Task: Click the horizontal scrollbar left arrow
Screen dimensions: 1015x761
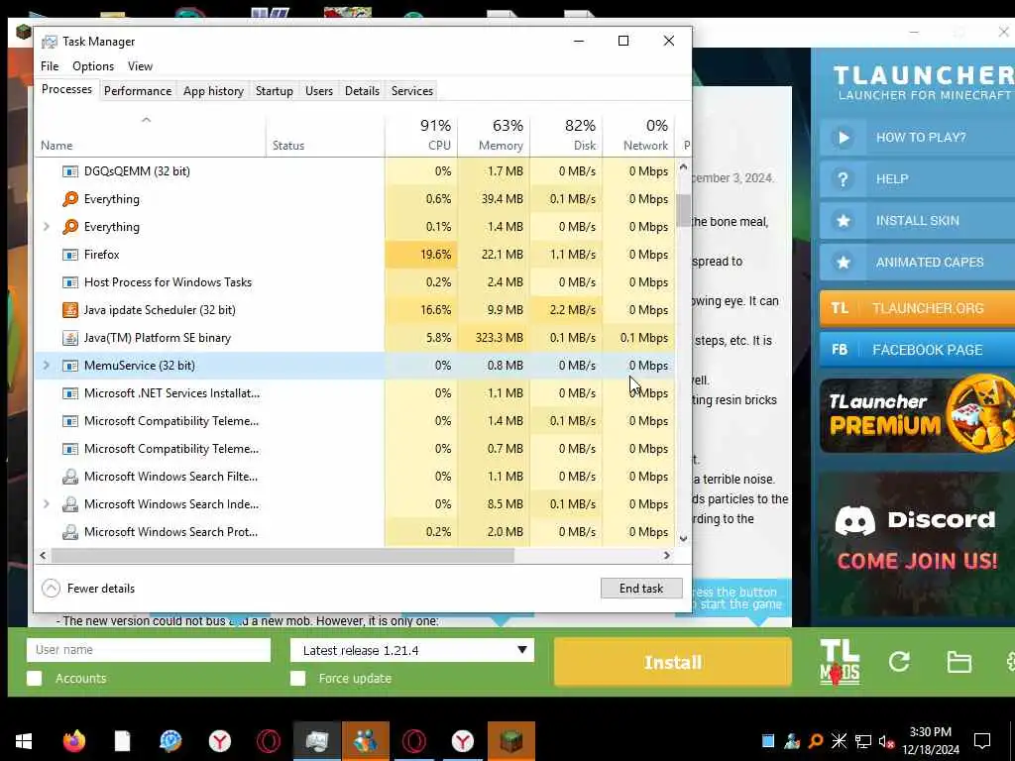Action: point(43,555)
